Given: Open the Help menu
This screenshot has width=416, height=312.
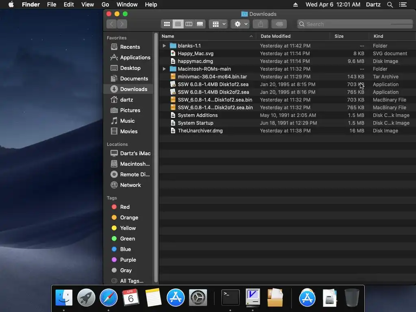Looking at the screenshot, I should point(151,4).
